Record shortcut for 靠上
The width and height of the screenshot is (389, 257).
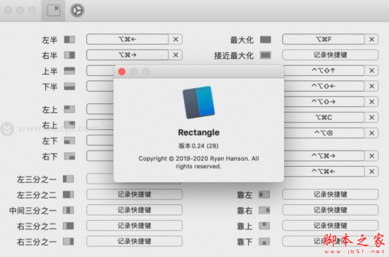[330, 226]
